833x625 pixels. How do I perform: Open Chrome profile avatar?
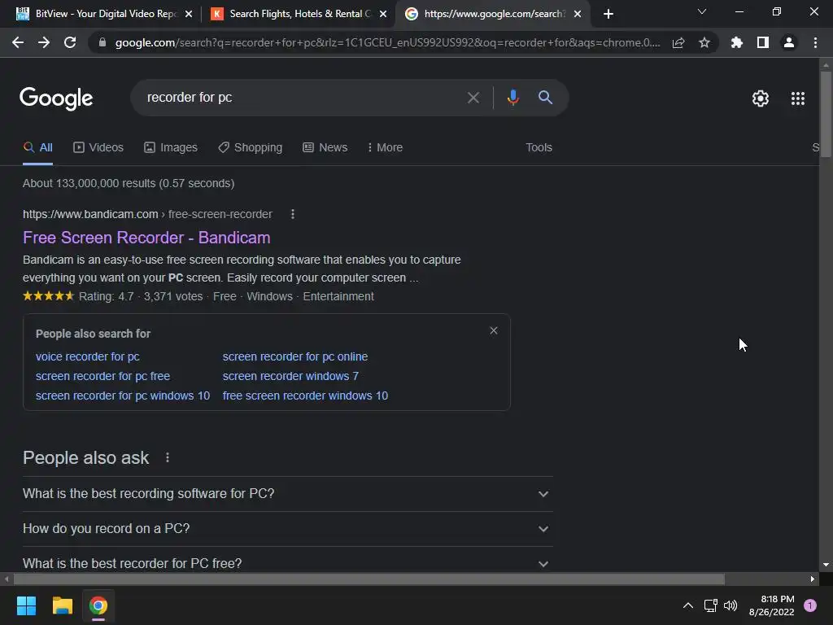(789, 42)
